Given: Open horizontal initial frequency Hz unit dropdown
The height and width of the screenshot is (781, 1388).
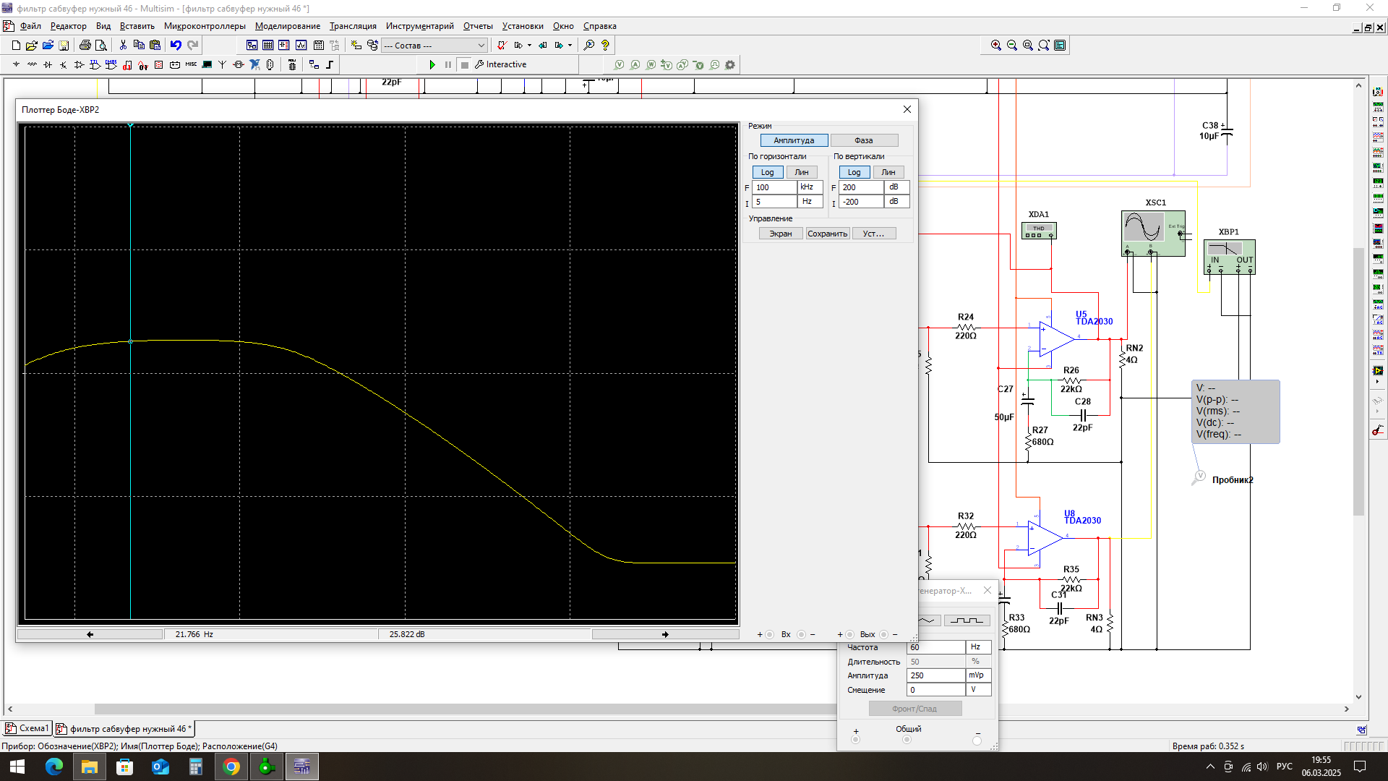Looking at the screenshot, I should point(810,202).
